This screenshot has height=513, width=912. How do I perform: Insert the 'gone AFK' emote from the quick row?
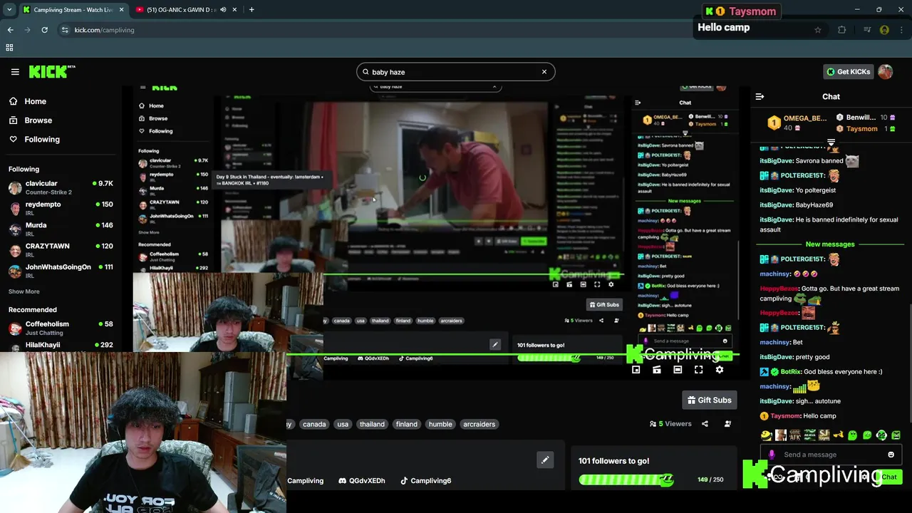pyautogui.click(x=795, y=435)
